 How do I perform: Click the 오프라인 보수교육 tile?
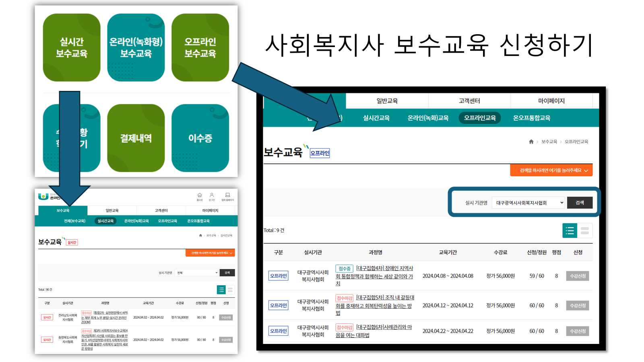[200, 47]
